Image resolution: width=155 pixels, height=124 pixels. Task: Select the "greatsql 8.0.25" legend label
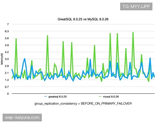(x=57, y=97)
